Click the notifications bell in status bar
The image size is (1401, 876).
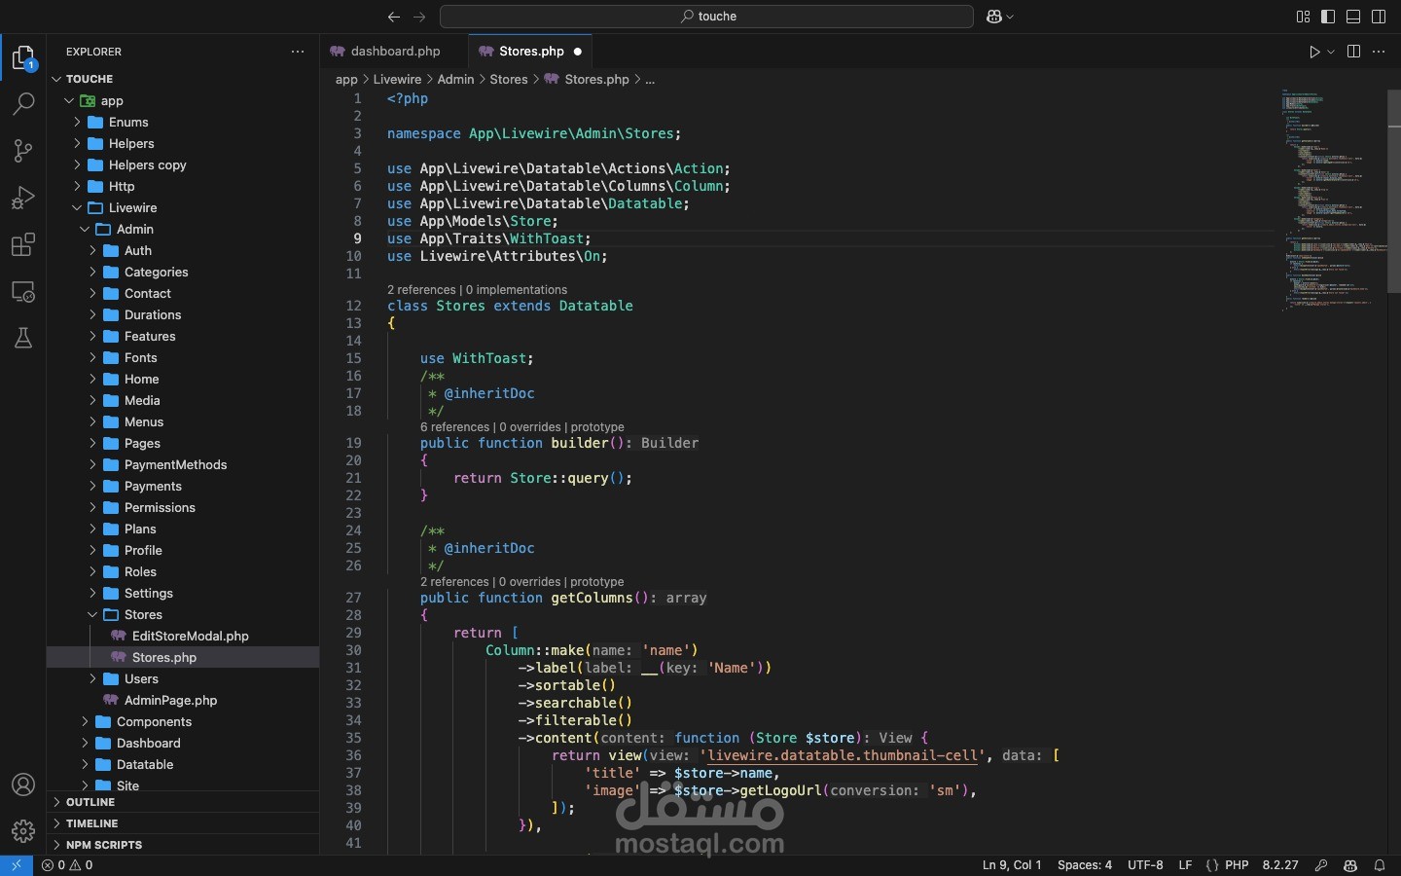1380,865
